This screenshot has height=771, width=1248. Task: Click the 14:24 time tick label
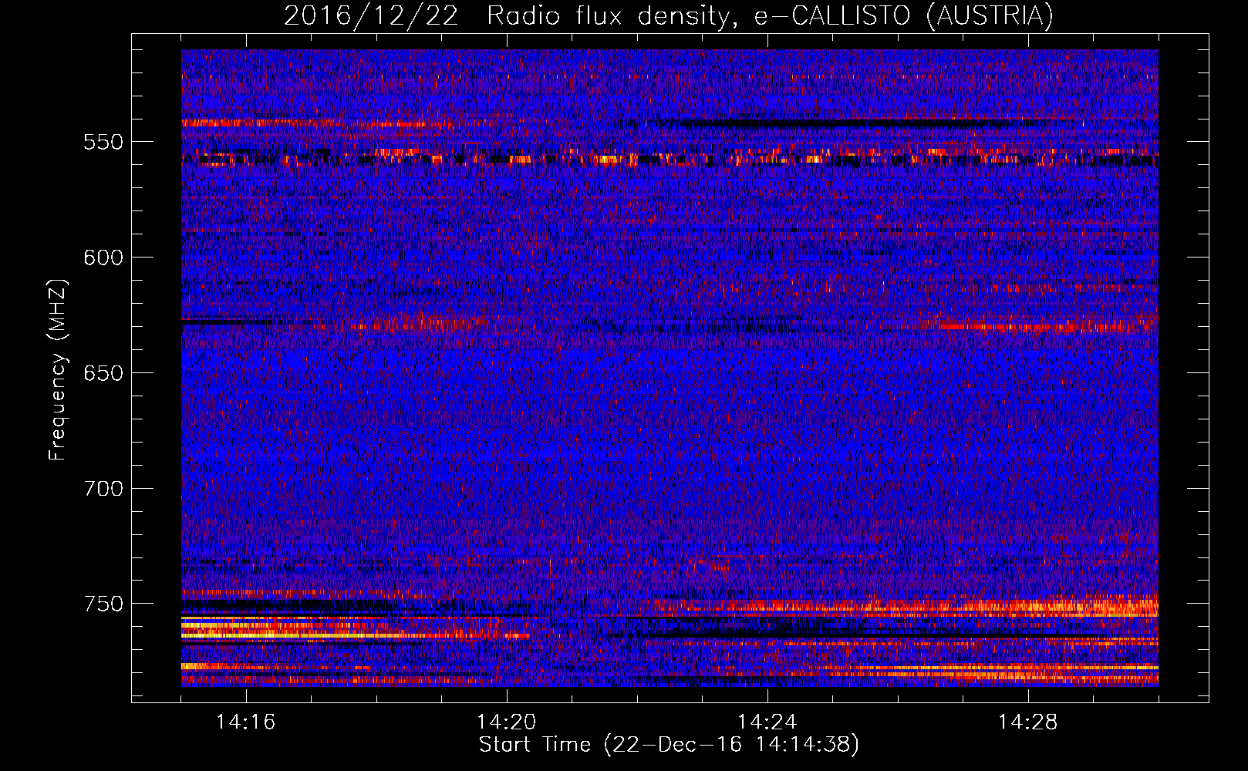pyautogui.click(x=767, y=722)
